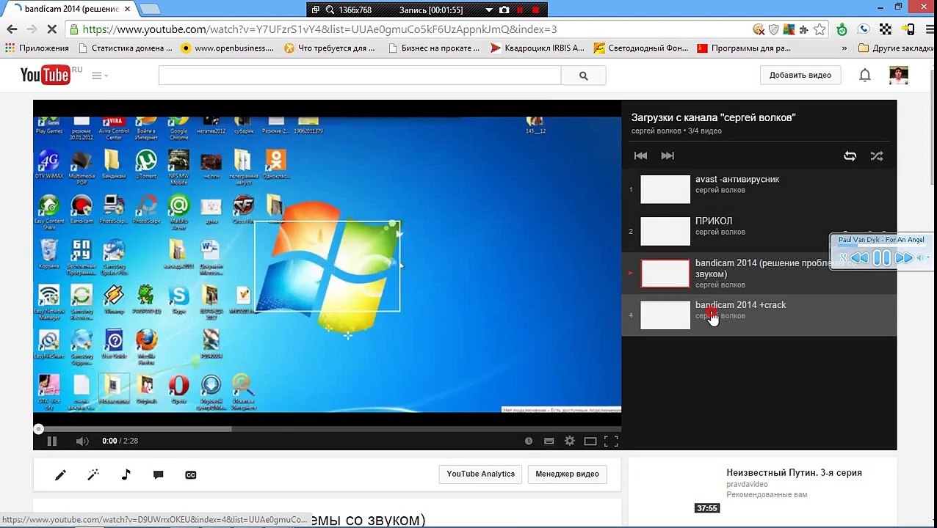Image resolution: width=937 pixels, height=528 pixels.
Task: Take screenshot with Bandicam camera icon
Action: point(504,10)
